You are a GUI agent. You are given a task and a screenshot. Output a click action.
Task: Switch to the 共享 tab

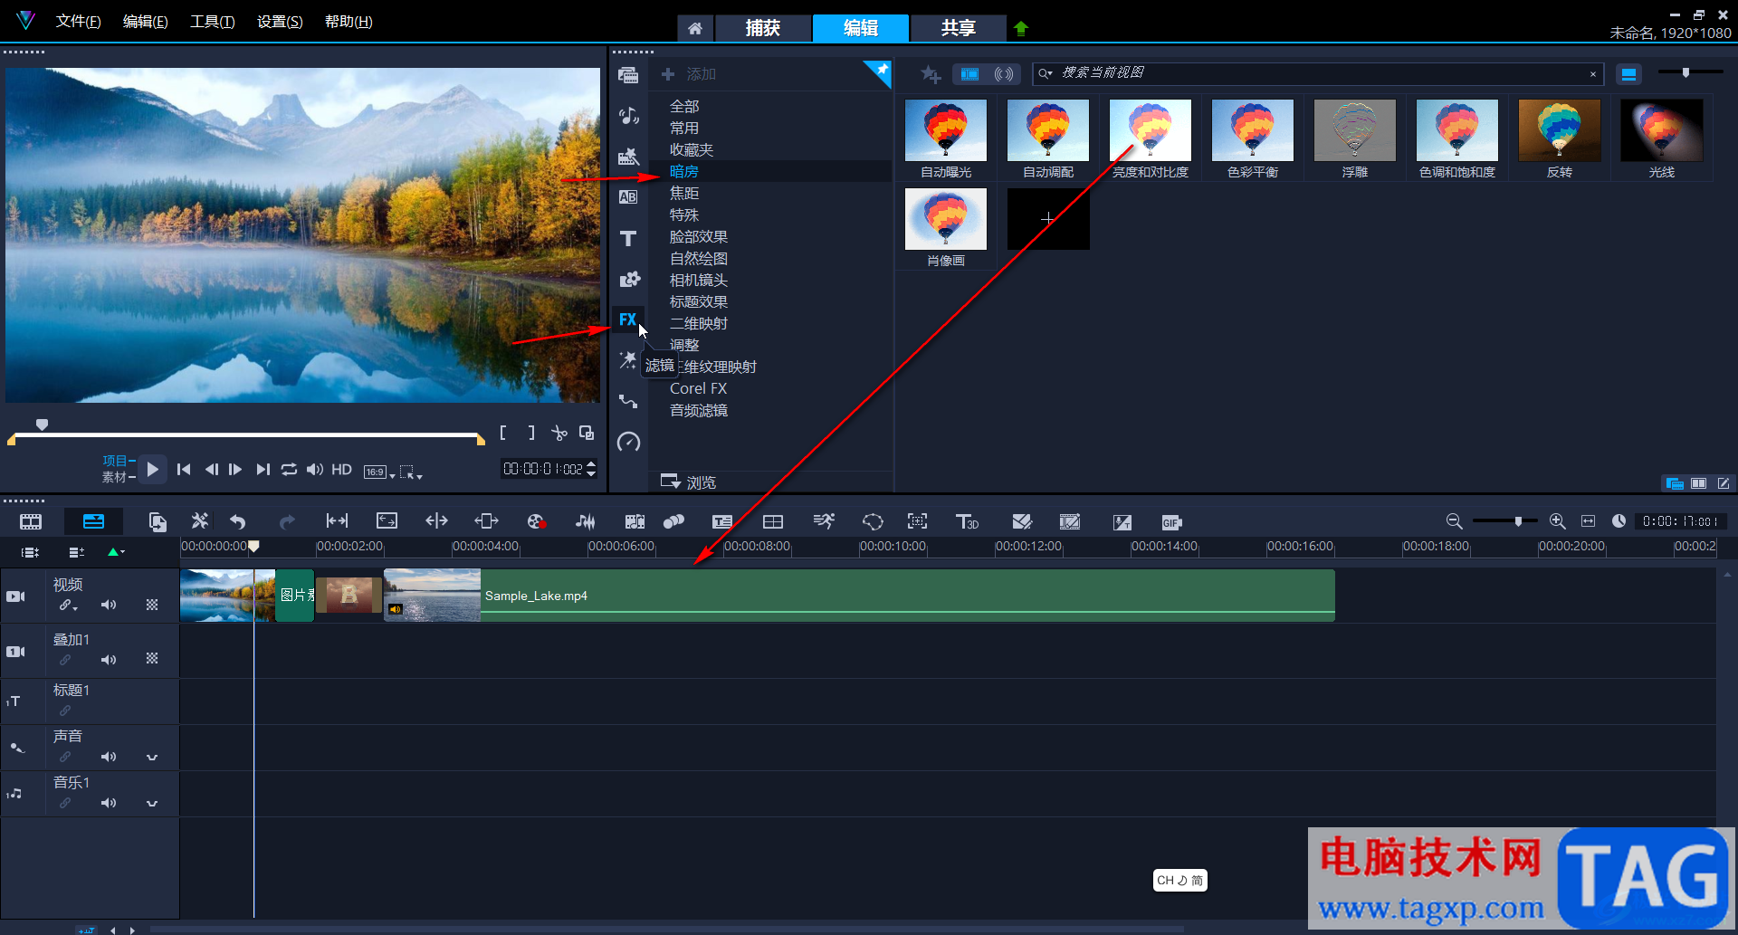tap(958, 28)
